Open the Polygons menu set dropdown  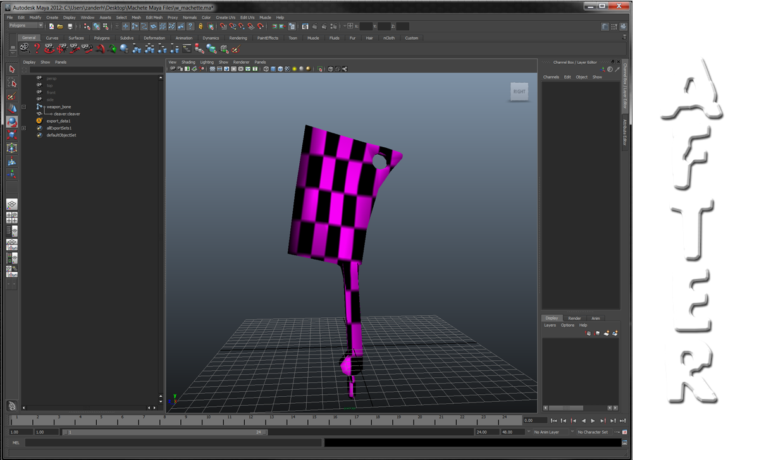click(25, 26)
